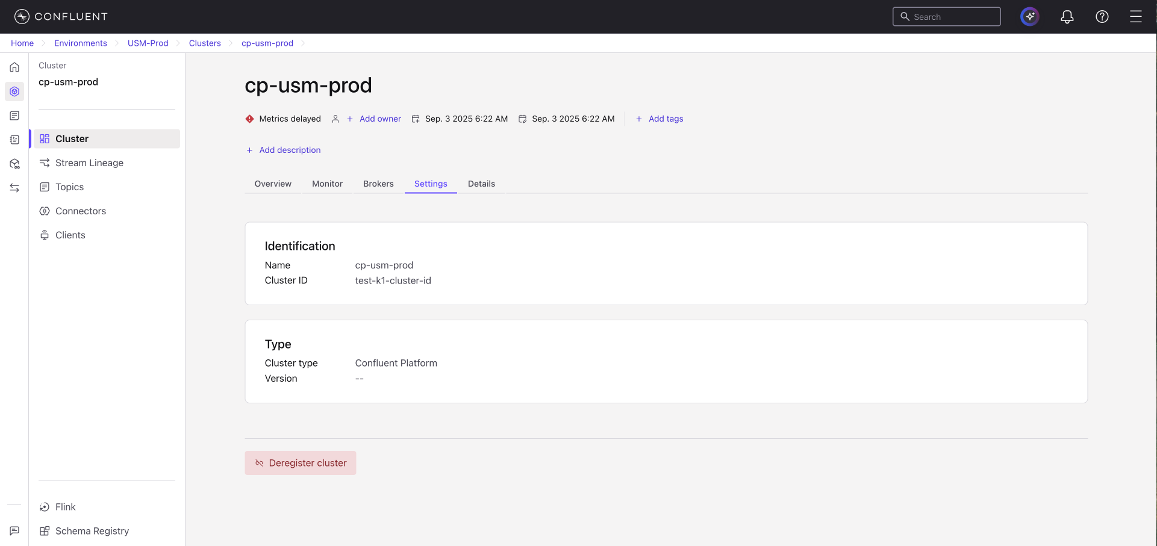Open Schema Registry in the sidebar
The image size is (1157, 546).
(107, 531)
